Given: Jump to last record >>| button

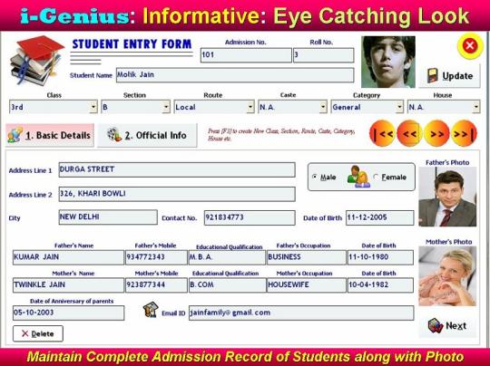Looking at the screenshot, I should click(464, 133).
